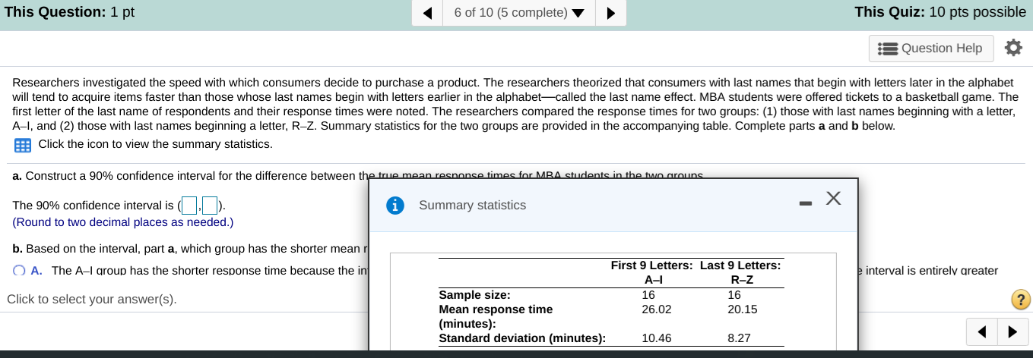Image resolution: width=1033 pixels, height=358 pixels.
Task: Click bottom-right previous arrow button
Action: 982,331
